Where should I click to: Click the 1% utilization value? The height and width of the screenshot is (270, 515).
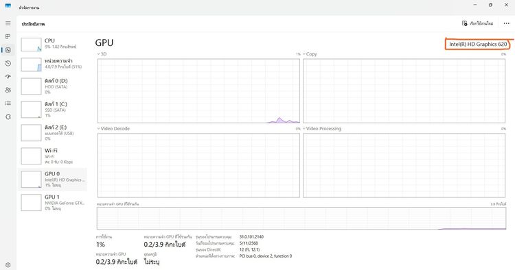100,245
